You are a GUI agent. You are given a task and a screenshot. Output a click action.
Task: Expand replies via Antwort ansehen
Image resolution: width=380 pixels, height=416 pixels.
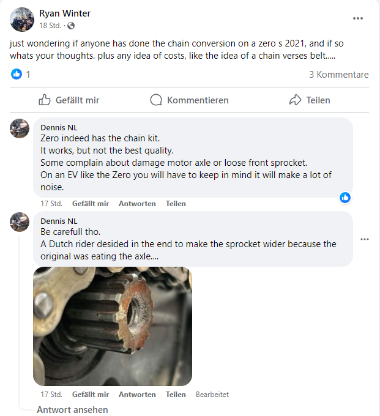[72, 410]
